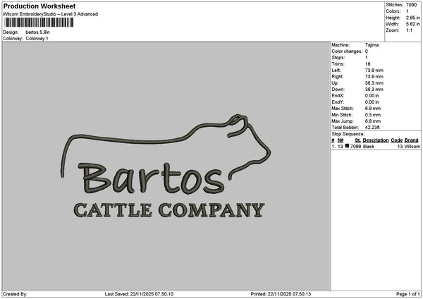Click the Min Stitch value 0.3 mm
The width and height of the screenshot is (423, 299).
tap(373, 115)
